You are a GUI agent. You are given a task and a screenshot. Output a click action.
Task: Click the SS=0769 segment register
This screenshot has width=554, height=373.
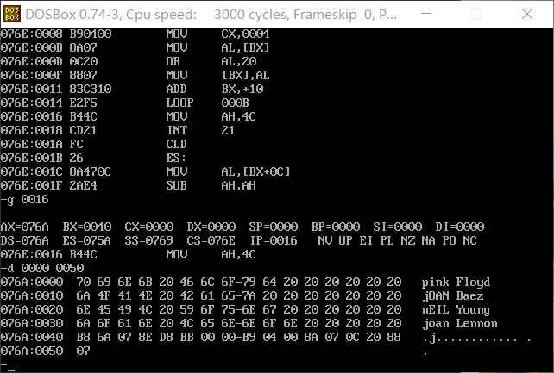tap(148, 240)
